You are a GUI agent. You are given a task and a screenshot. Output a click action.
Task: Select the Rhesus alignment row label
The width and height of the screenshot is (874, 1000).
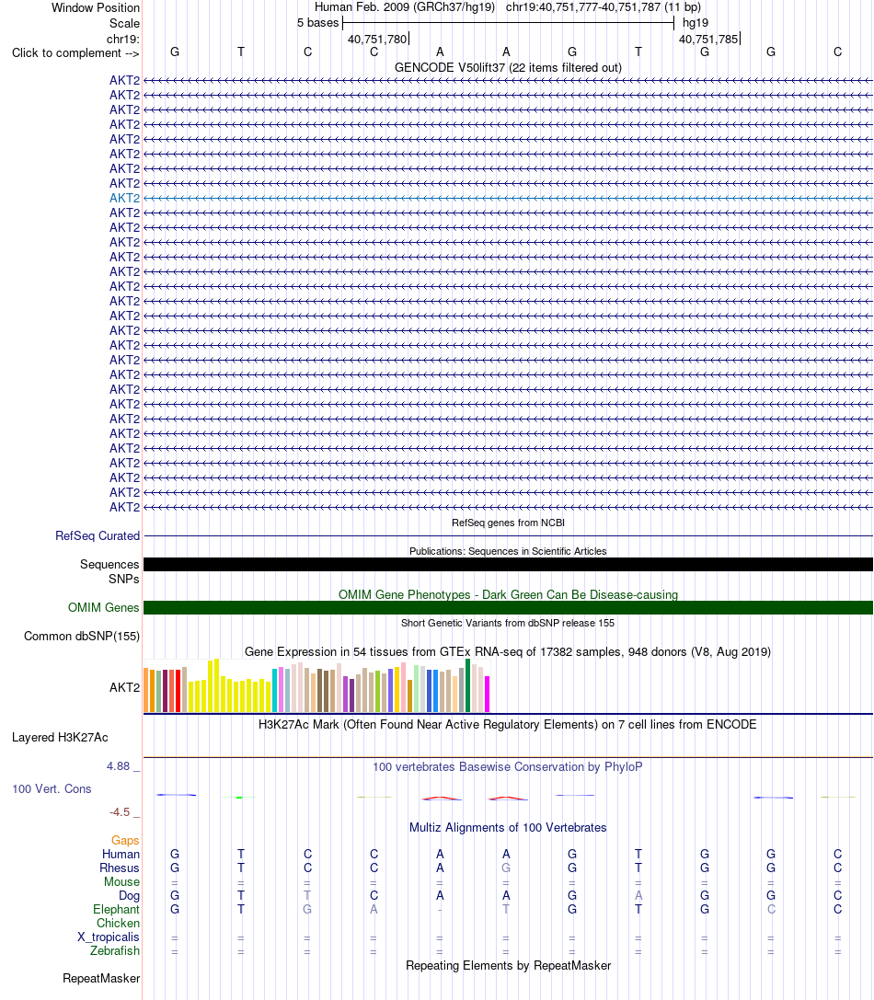click(120, 868)
